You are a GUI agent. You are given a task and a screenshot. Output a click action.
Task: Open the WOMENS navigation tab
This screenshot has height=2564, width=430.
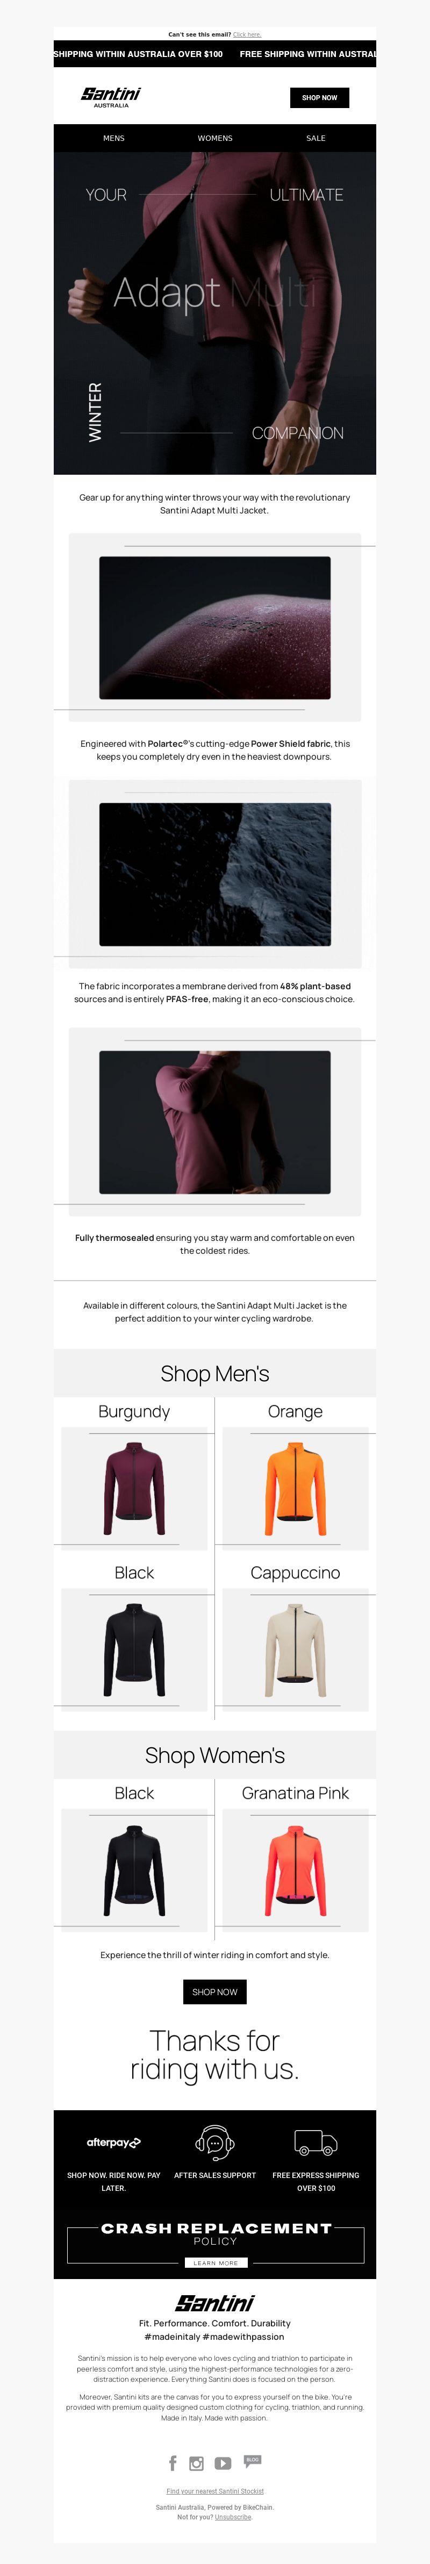[215, 138]
